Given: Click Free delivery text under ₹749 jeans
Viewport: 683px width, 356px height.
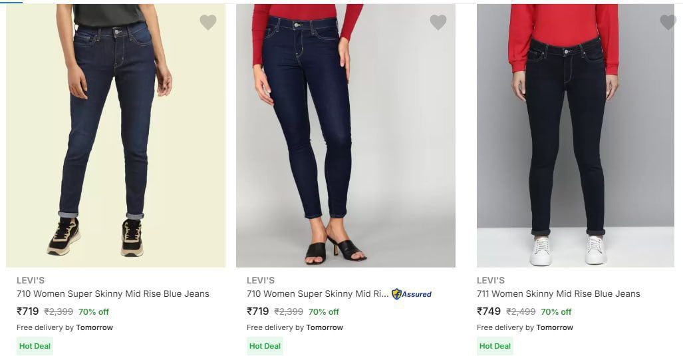Looking at the screenshot, I should tap(525, 327).
